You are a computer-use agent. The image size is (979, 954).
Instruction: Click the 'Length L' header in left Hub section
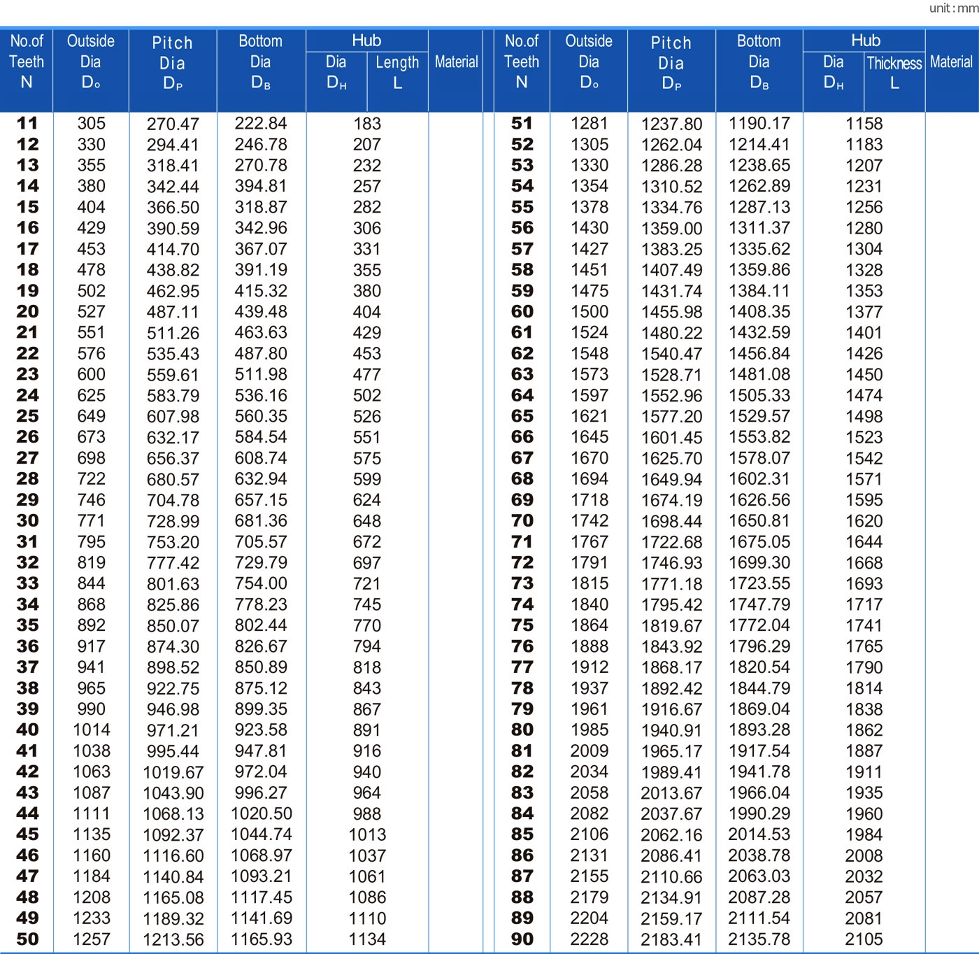(x=397, y=70)
